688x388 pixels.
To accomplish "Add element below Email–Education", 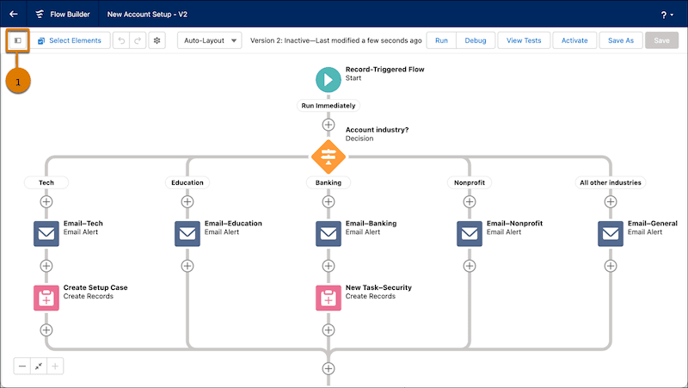I will (x=187, y=266).
